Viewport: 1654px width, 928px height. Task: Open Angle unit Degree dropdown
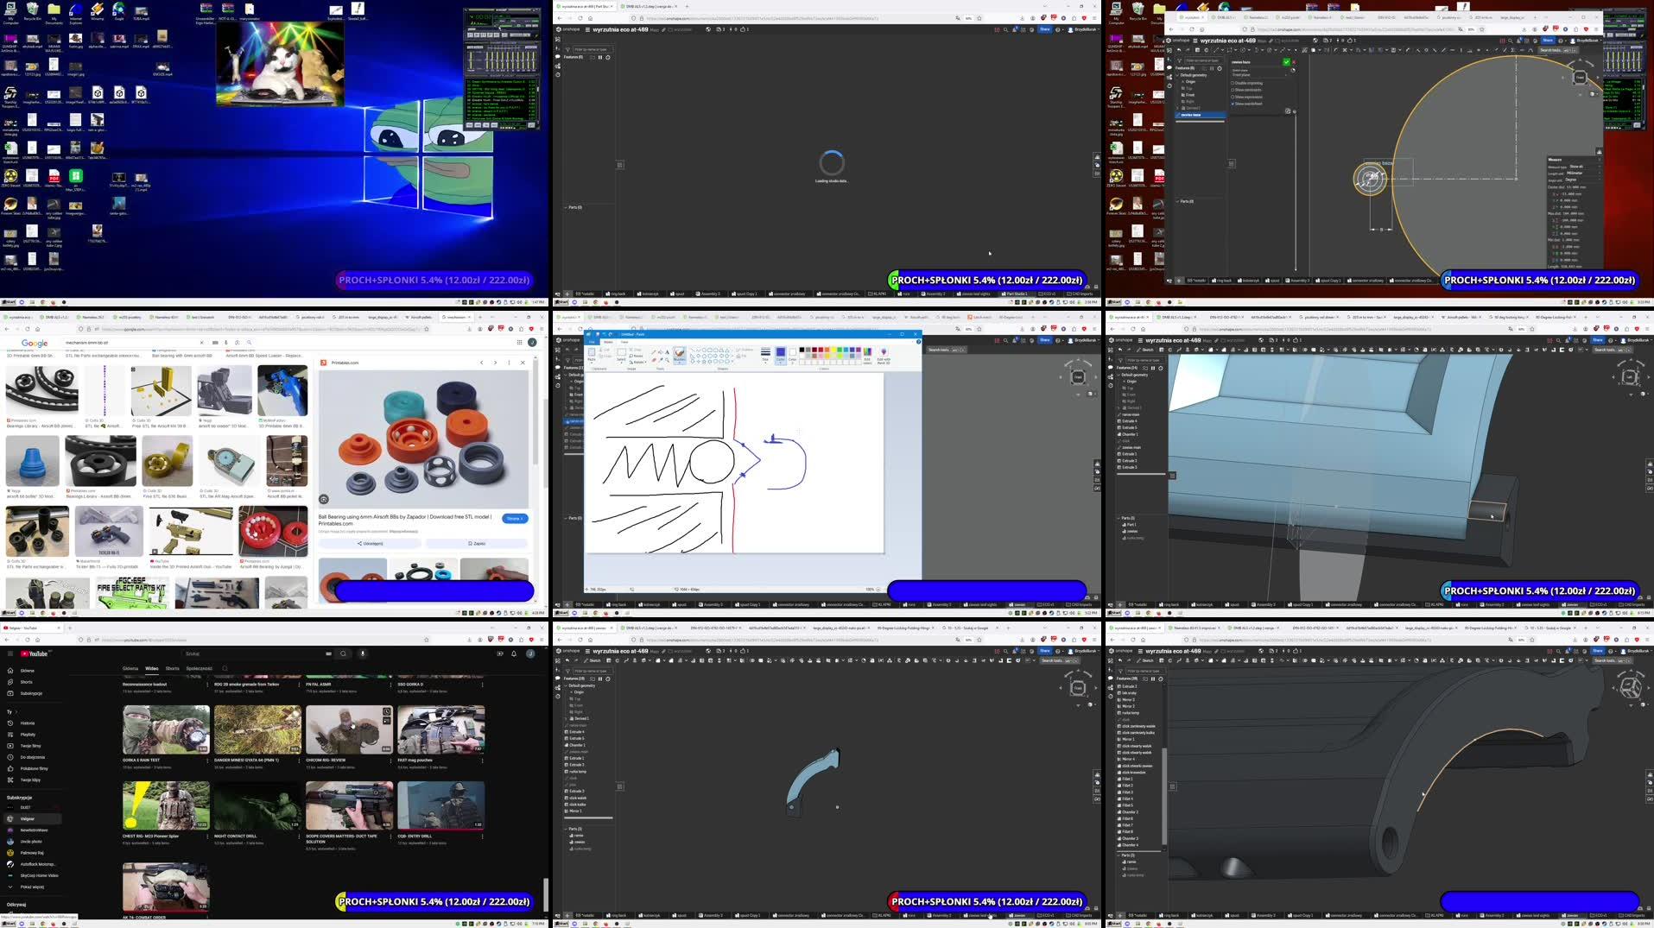(x=1581, y=180)
